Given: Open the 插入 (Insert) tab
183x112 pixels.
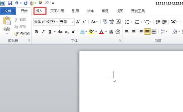Looking at the screenshot, I should (39, 11).
